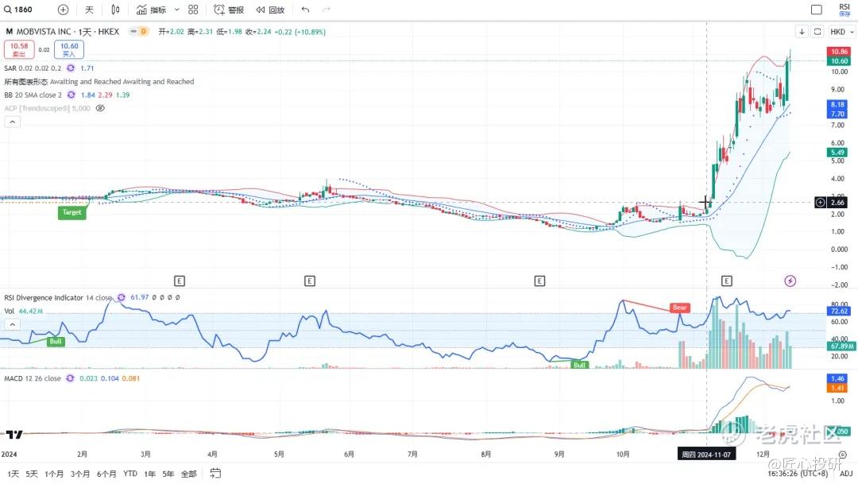Open the second earnings E marker
This screenshot has height=484, width=858.
click(x=309, y=281)
